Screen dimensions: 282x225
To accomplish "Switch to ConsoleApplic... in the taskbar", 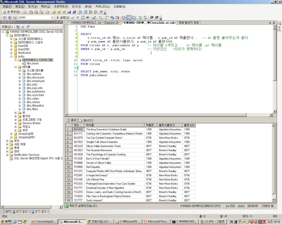I will click(x=44, y=222).
